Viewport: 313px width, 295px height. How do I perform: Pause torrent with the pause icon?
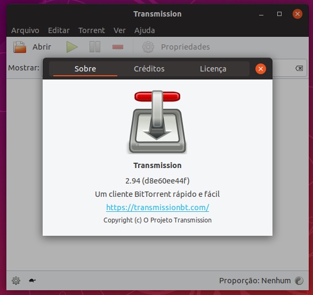(x=95, y=47)
